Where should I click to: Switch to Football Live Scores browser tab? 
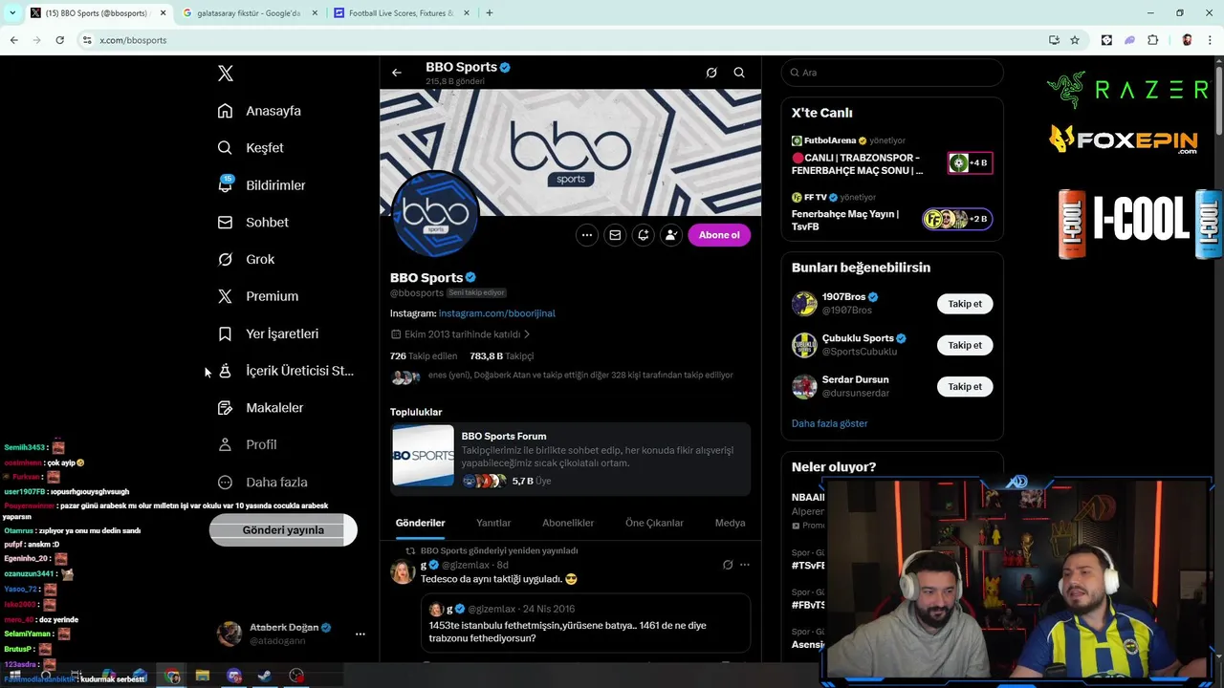tap(402, 13)
